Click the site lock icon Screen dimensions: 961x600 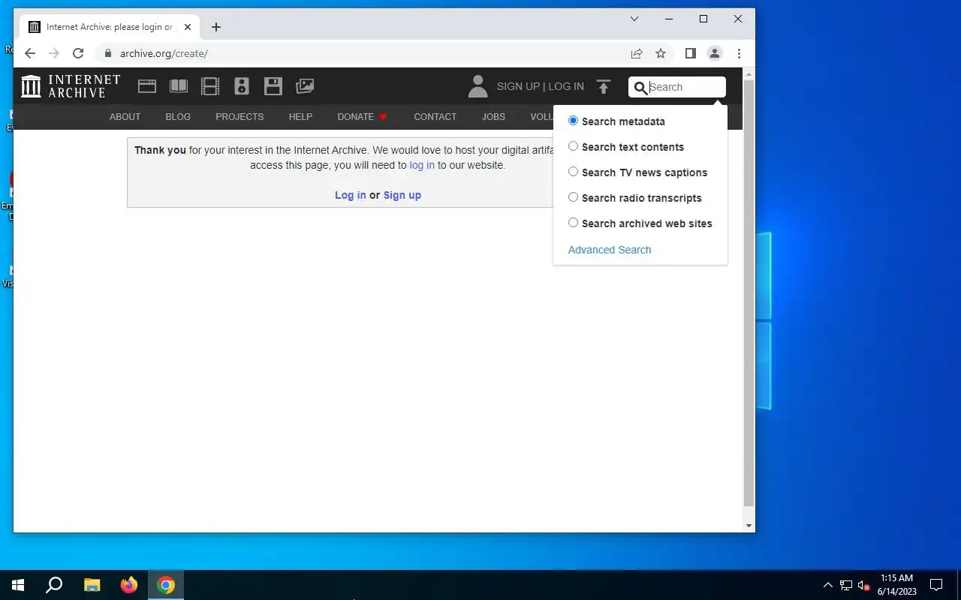pyautogui.click(x=108, y=53)
